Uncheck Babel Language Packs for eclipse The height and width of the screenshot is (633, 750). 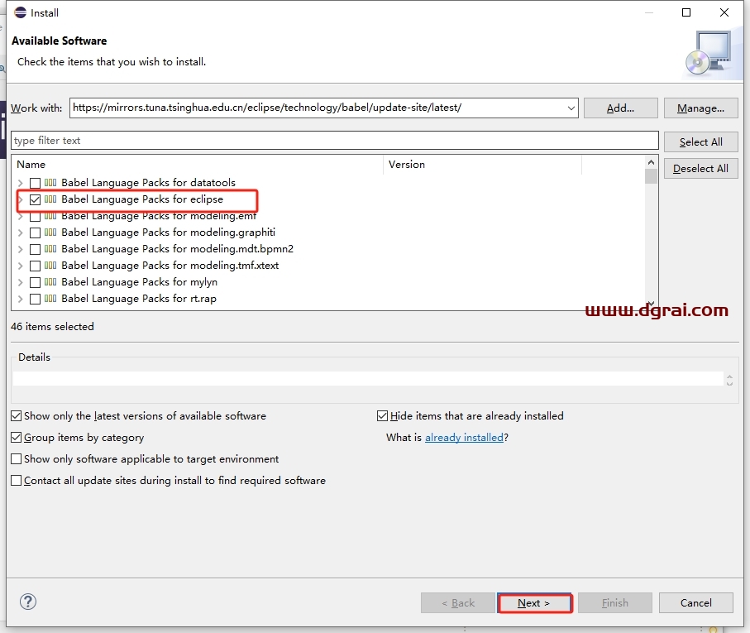tap(35, 199)
